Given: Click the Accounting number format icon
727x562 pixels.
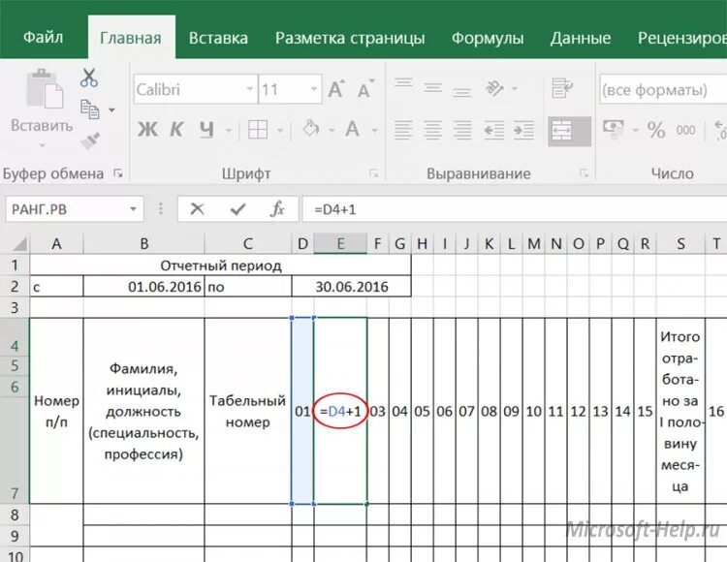Looking at the screenshot, I should click(613, 129).
